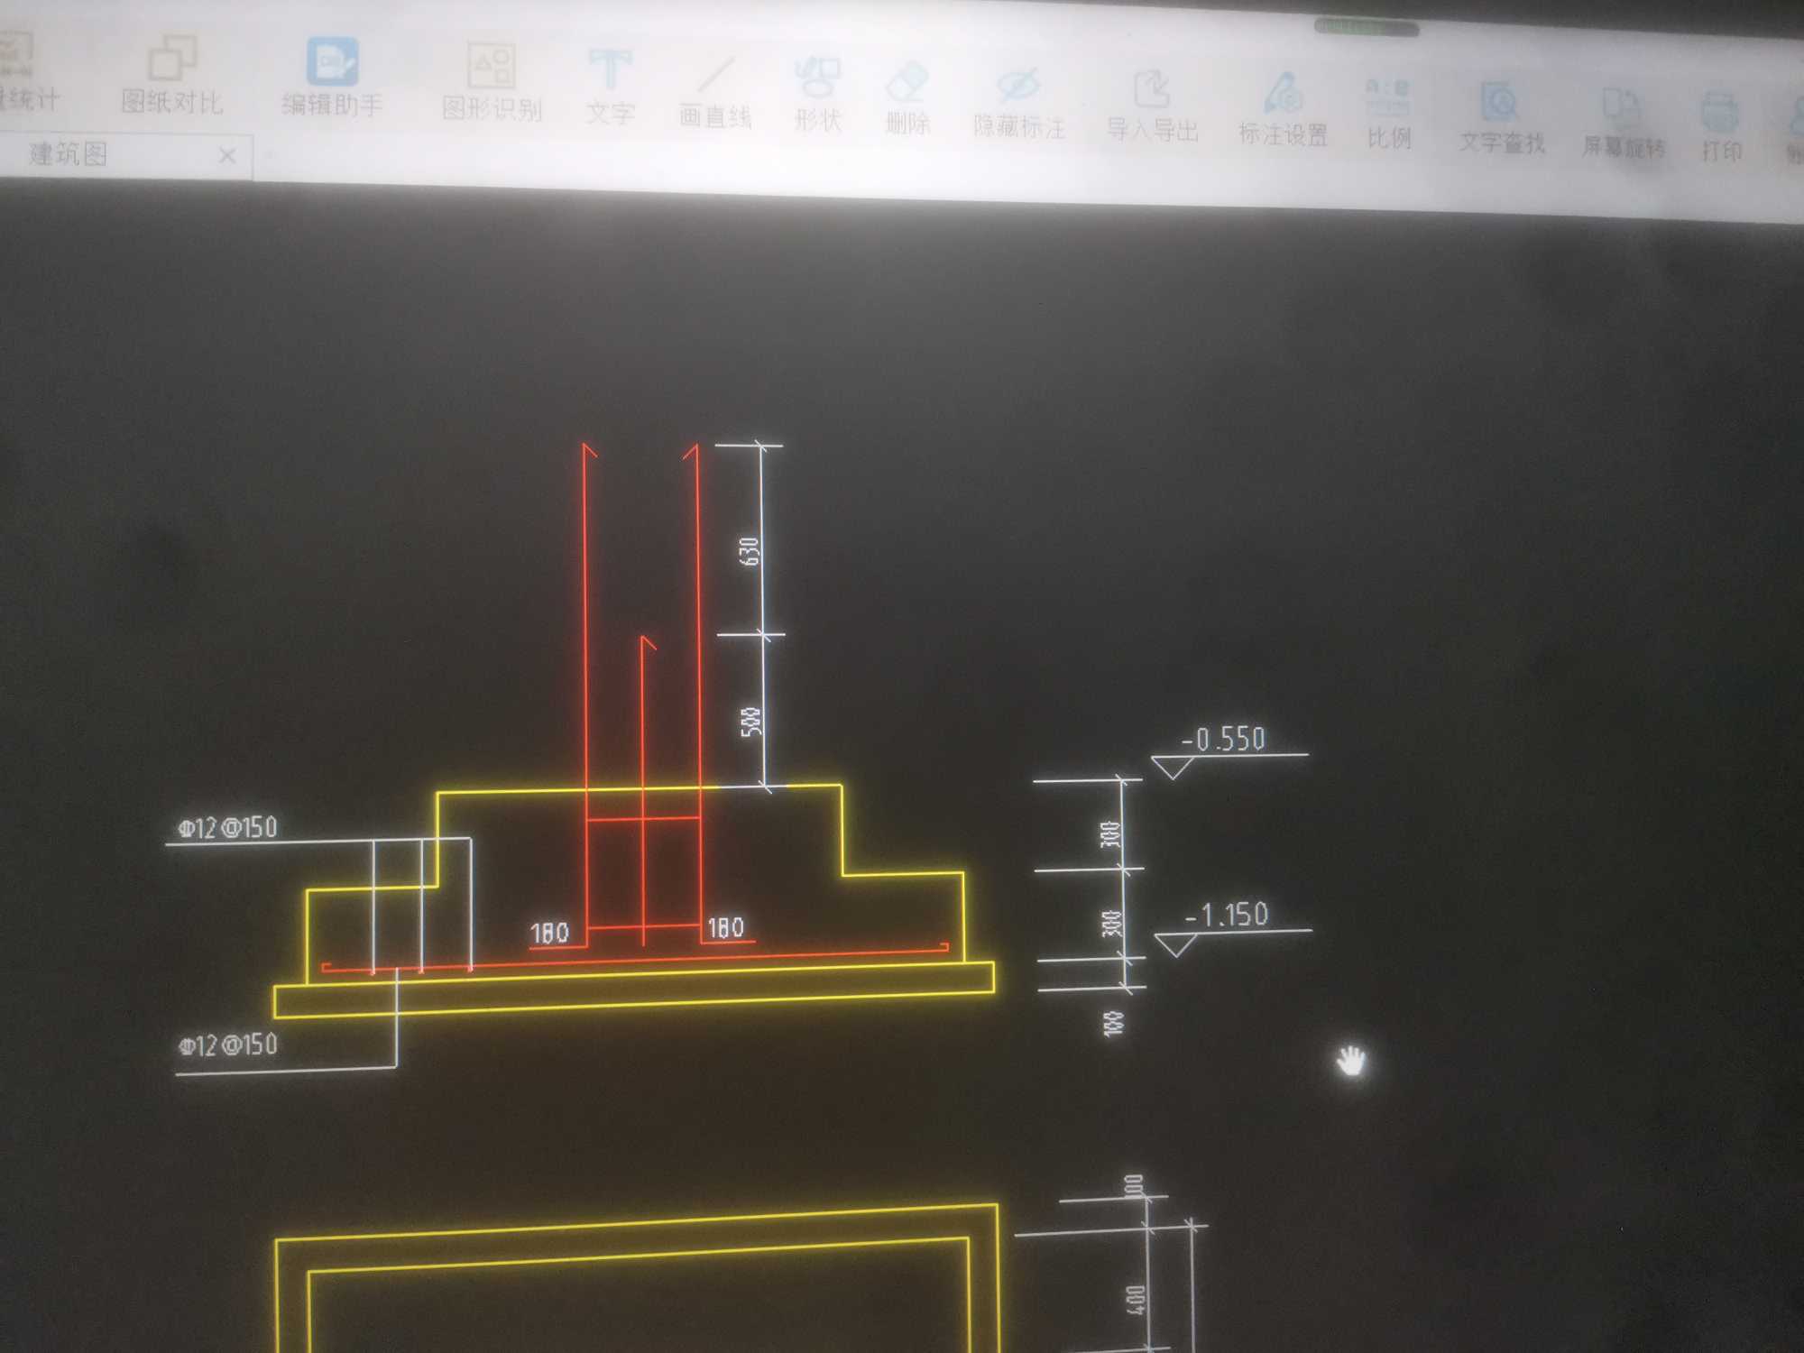The image size is (1804, 1353).
Task: Launch the 编辑助手 edit assistant
Action: coord(332,78)
